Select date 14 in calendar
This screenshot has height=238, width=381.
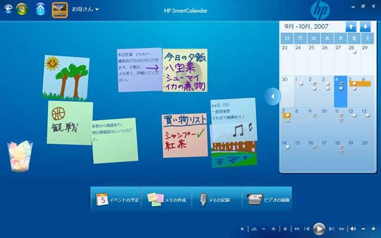[287, 155]
